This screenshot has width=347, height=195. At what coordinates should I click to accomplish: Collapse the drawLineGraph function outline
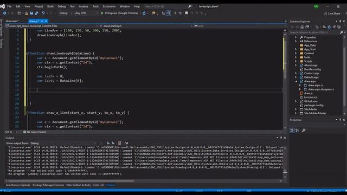[28, 53]
